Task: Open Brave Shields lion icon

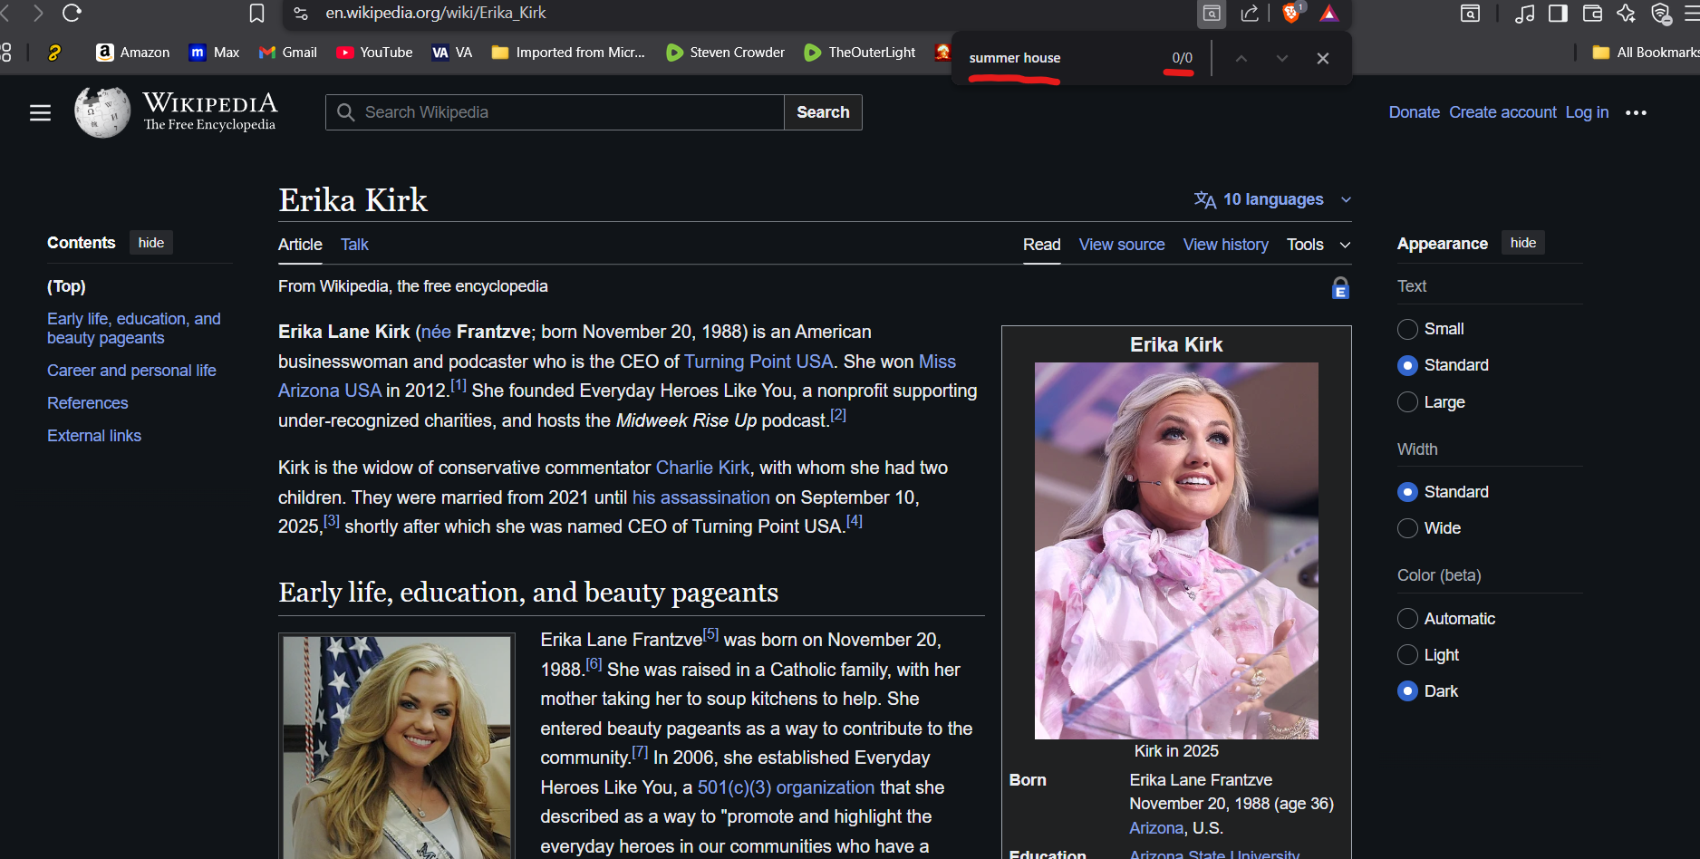Action: click(x=1293, y=13)
